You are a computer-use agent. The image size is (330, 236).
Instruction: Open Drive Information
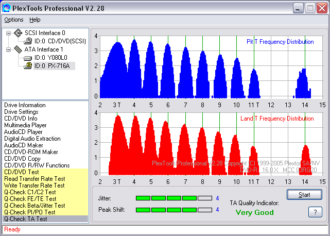point(25,105)
